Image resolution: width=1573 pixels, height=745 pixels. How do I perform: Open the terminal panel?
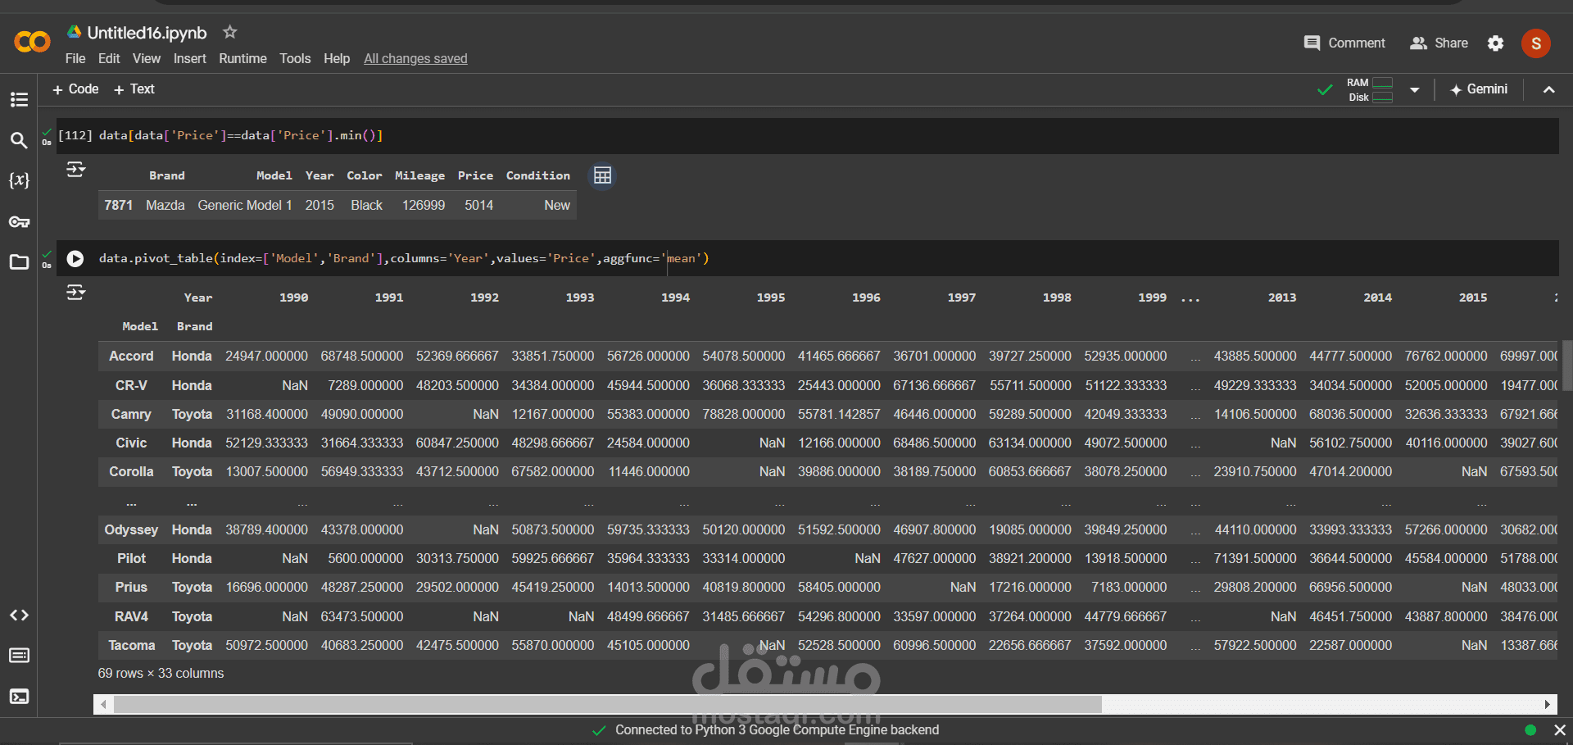(19, 697)
